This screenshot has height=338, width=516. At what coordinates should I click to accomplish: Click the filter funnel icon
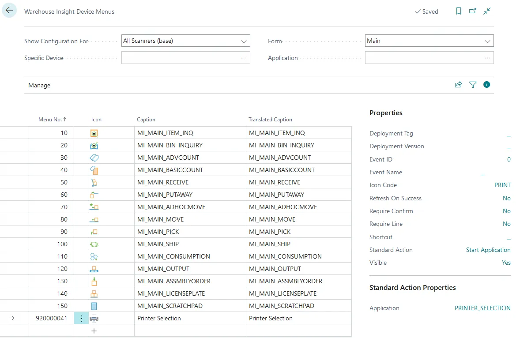[473, 85]
